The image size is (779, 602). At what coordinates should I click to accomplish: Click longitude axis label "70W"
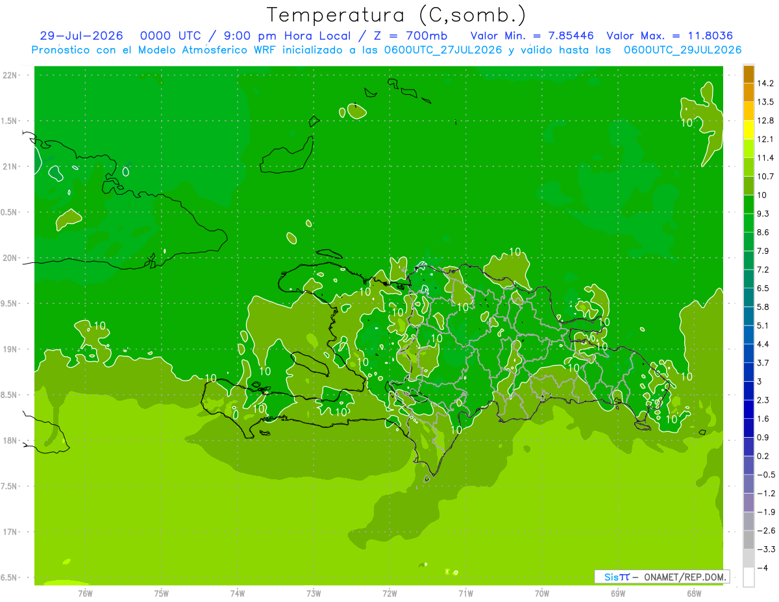(x=542, y=593)
